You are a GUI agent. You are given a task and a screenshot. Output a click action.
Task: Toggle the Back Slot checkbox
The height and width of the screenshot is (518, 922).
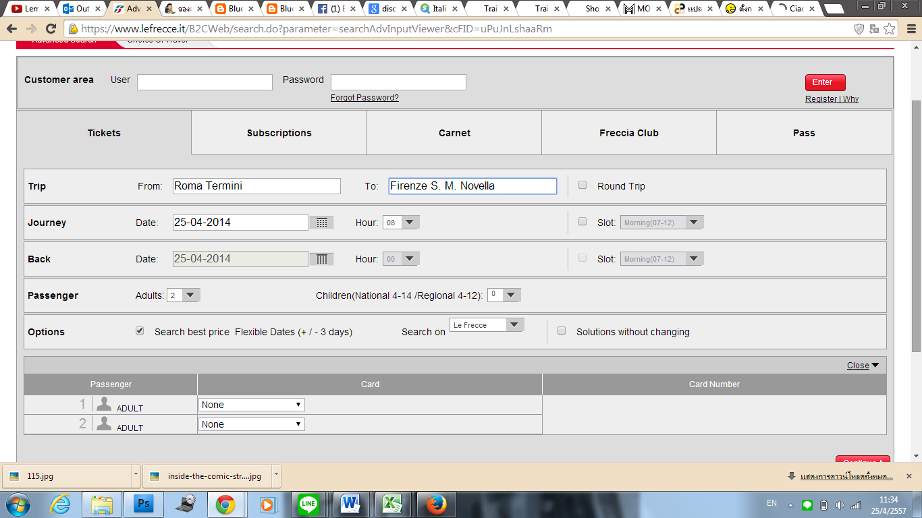[x=582, y=258]
